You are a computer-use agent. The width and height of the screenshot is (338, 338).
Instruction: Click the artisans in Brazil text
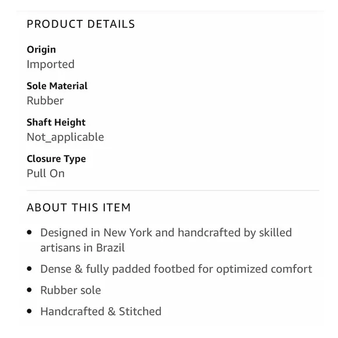coord(82,248)
